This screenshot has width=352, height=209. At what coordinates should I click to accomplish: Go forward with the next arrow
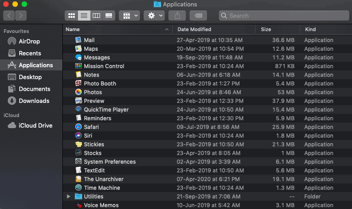click(x=21, y=16)
